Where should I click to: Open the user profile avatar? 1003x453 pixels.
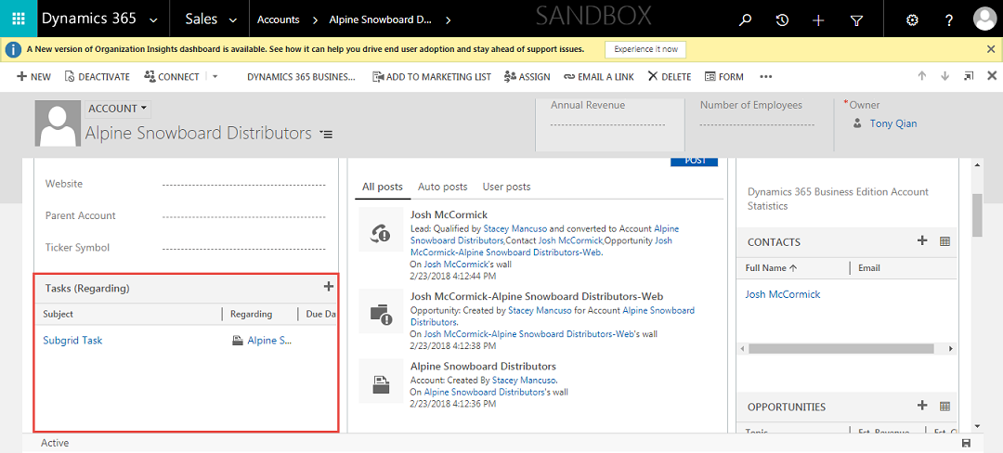(x=985, y=19)
